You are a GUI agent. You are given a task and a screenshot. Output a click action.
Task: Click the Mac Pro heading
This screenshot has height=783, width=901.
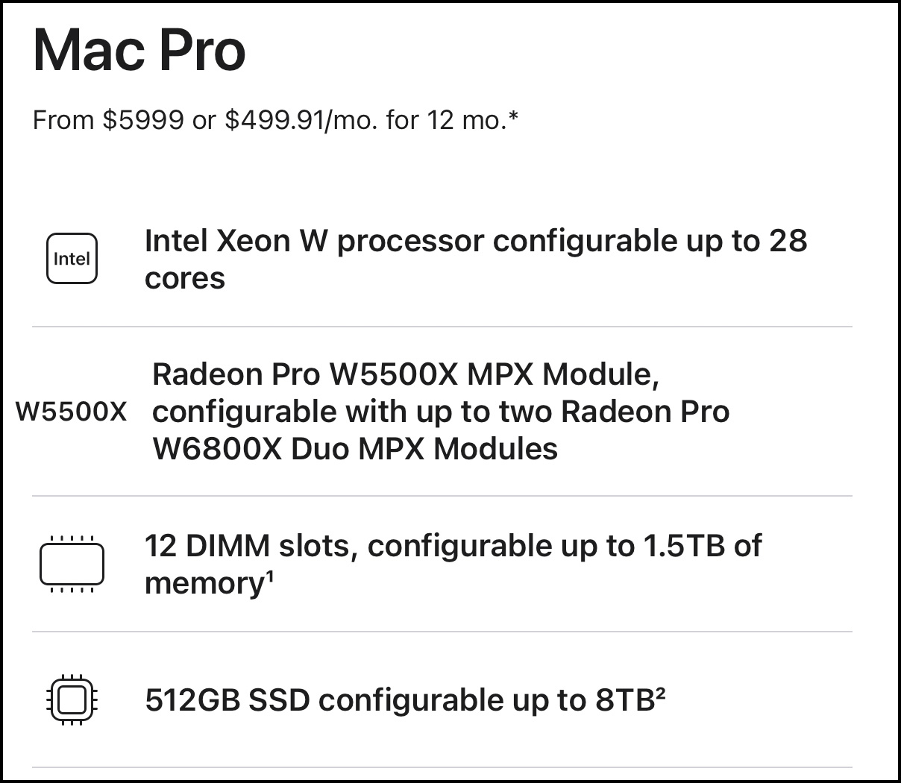[x=139, y=50]
